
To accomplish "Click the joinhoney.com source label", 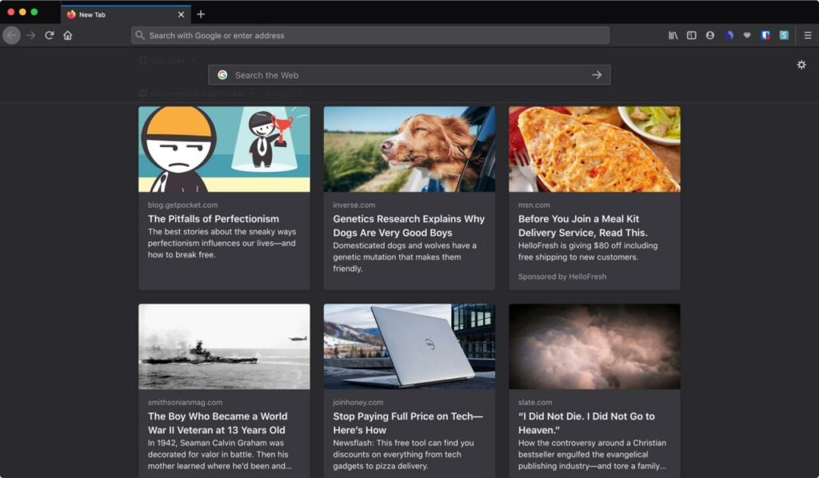I will [358, 402].
